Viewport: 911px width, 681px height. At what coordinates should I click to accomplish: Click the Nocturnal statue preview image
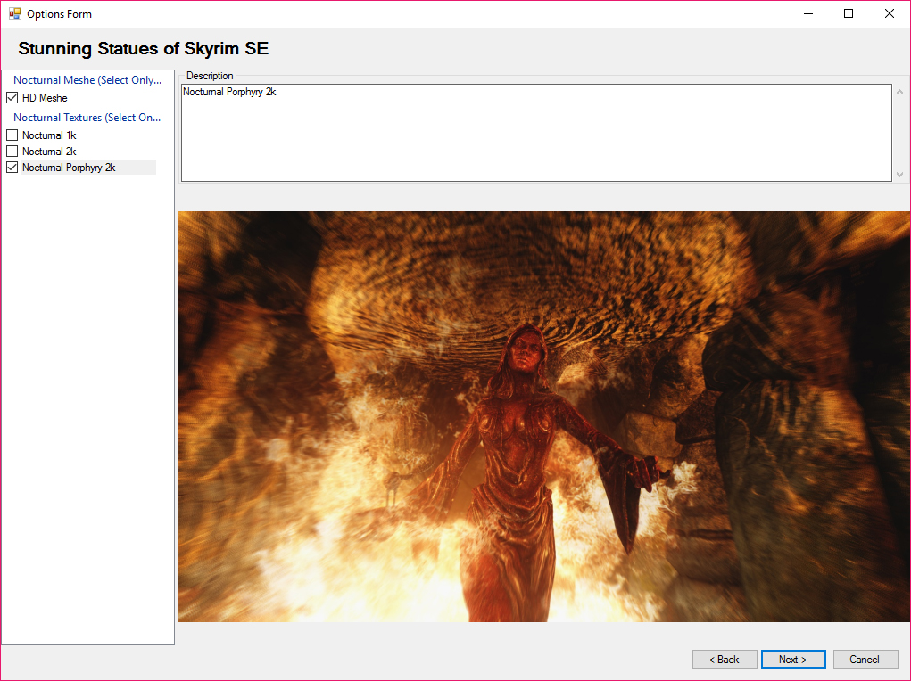pyautogui.click(x=543, y=417)
